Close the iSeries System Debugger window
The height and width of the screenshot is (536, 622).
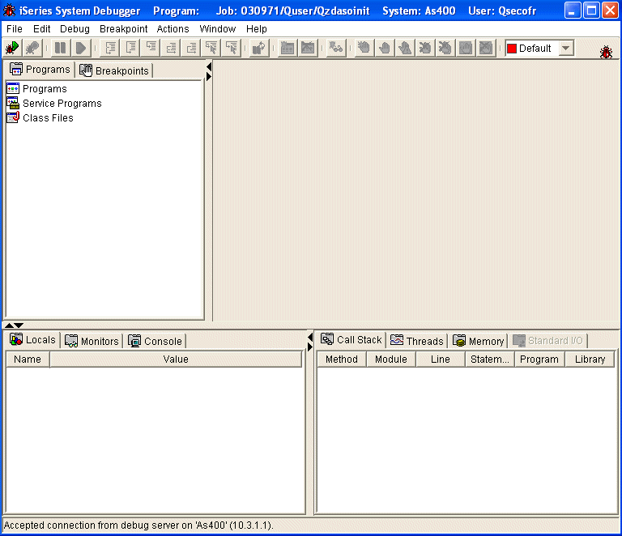(610, 11)
